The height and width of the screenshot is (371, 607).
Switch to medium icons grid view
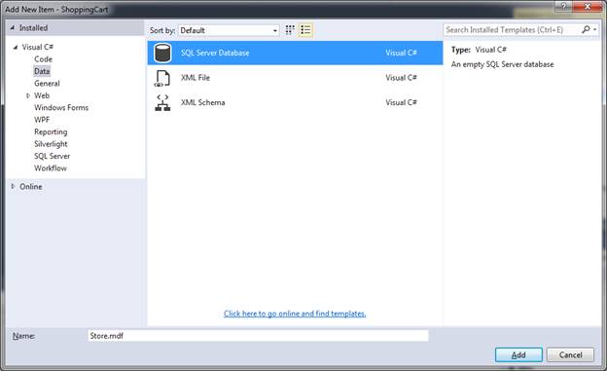(x=290, y=30)
